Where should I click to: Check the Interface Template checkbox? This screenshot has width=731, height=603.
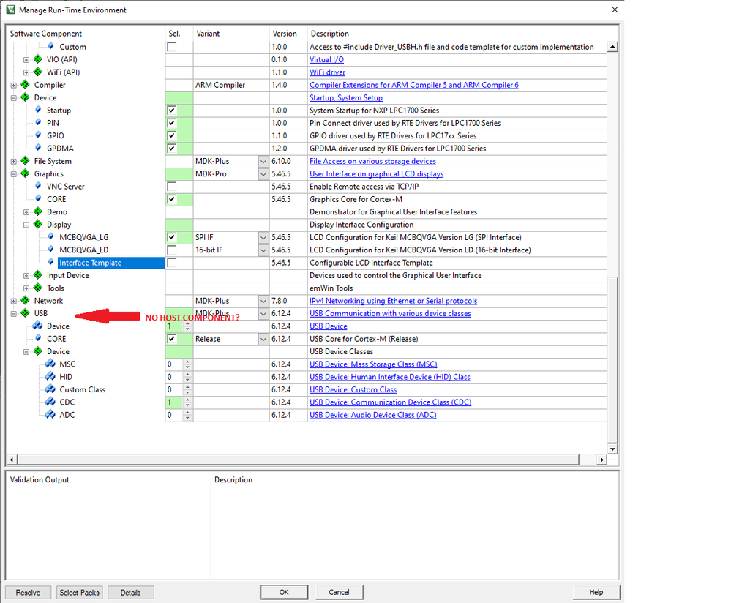point(171,263)
